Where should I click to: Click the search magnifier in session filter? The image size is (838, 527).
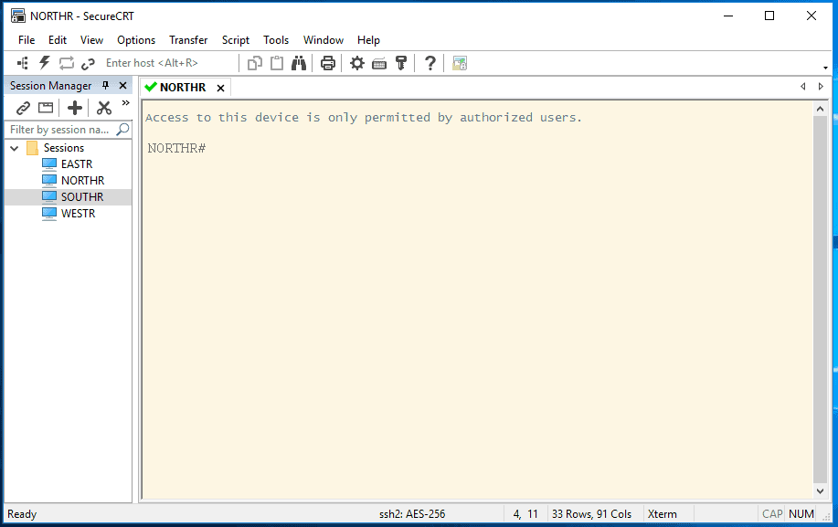point(123,129)
